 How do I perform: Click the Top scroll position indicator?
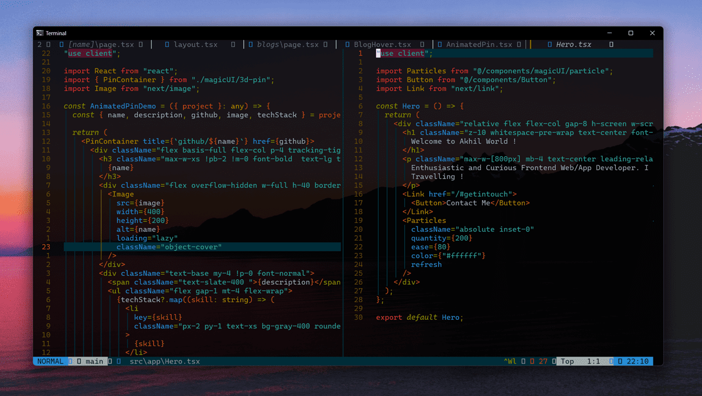pos(567,361)
